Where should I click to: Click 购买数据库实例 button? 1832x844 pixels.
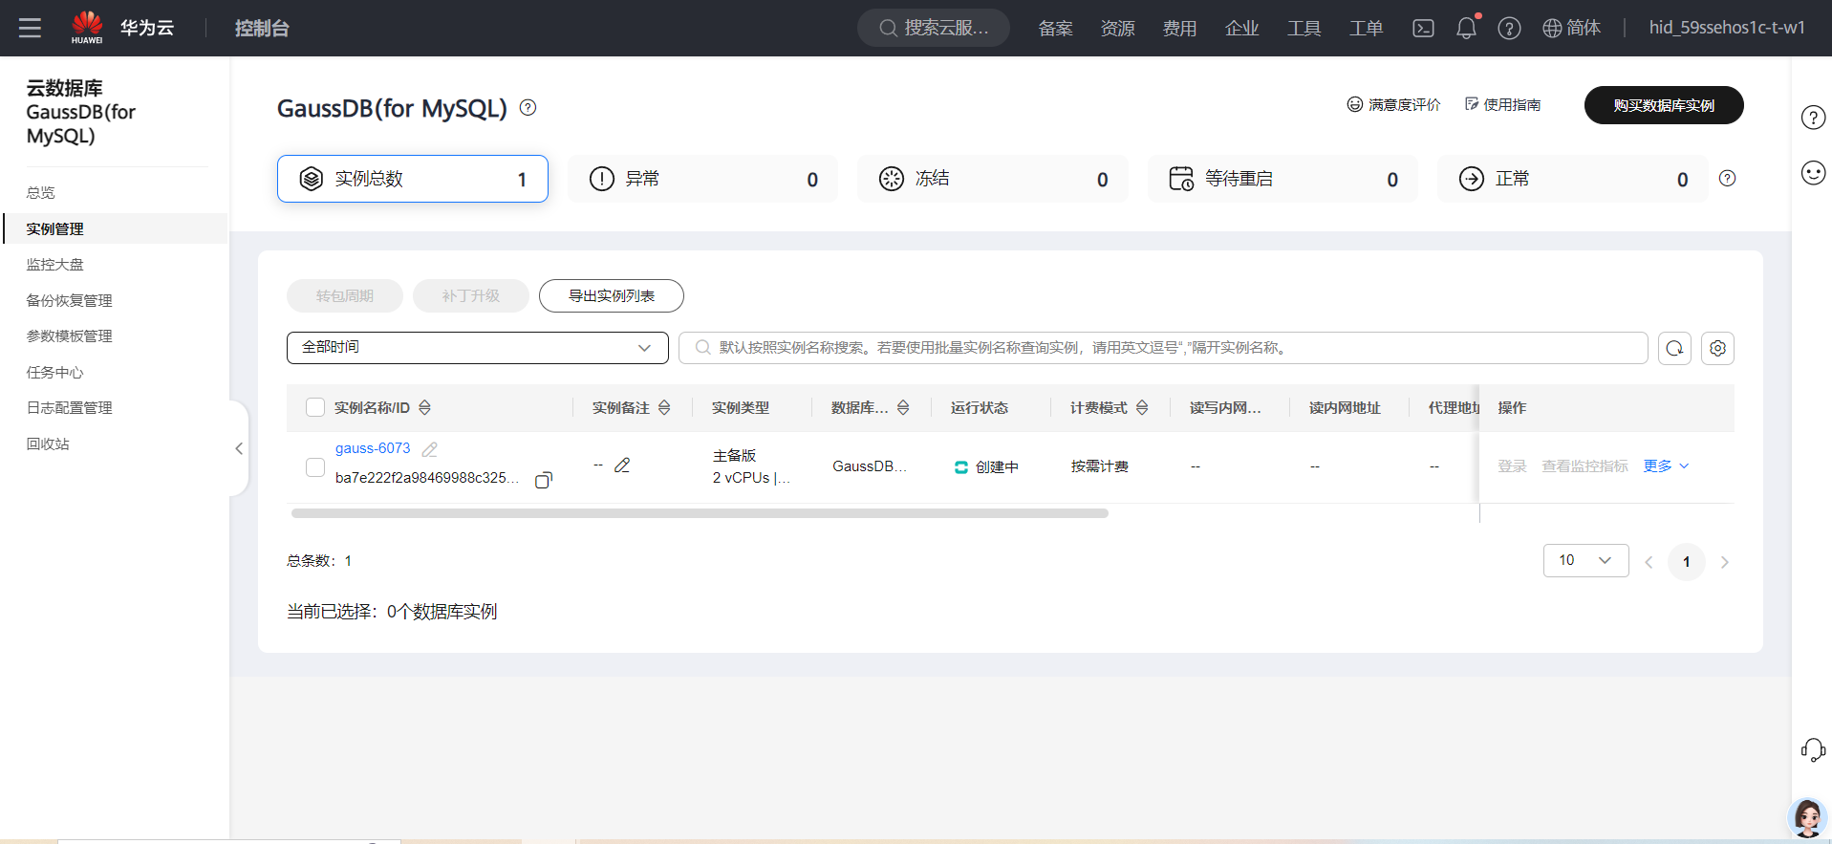pos(1664,105)
